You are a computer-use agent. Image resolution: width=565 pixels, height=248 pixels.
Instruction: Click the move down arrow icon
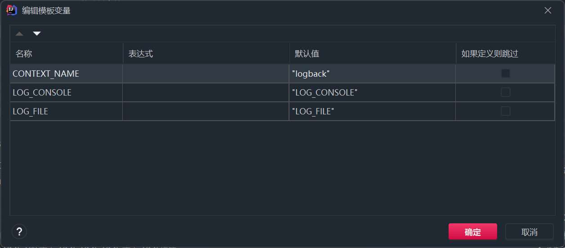[x=37, y=34]
